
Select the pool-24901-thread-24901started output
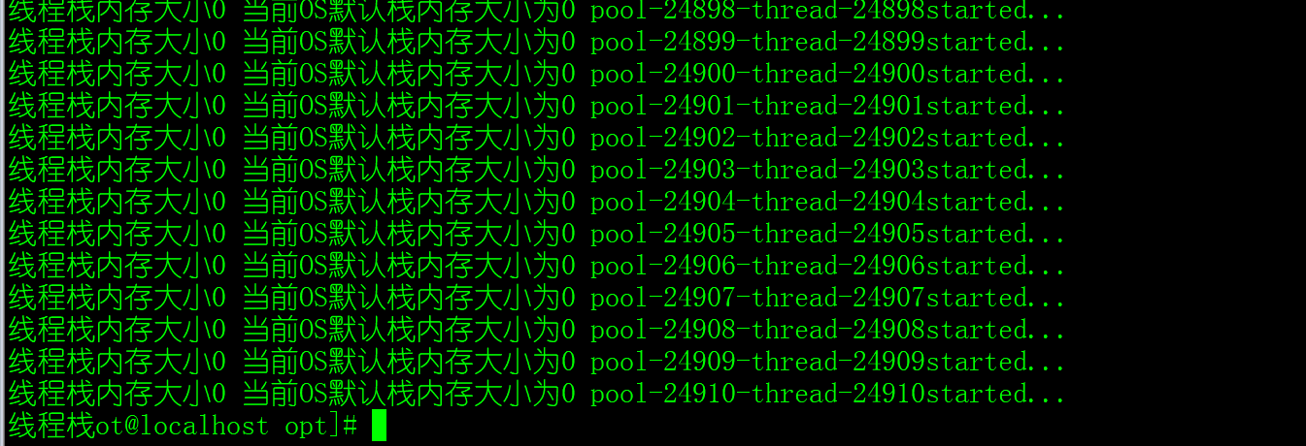click(x=827, y=107)
